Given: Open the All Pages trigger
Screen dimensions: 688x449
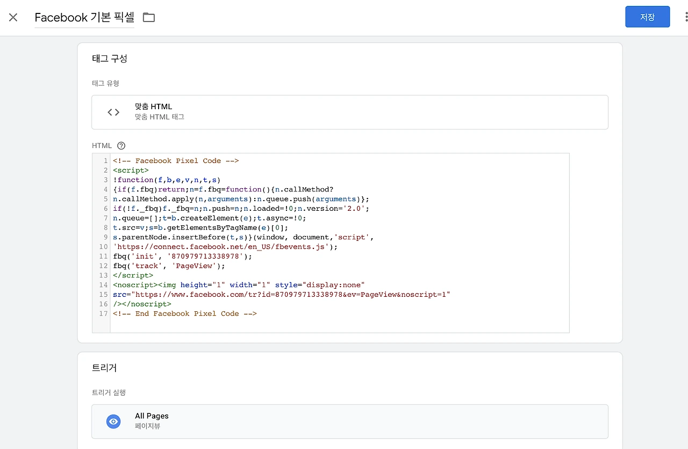Looking at the screenshot, I should coord(349,421).
